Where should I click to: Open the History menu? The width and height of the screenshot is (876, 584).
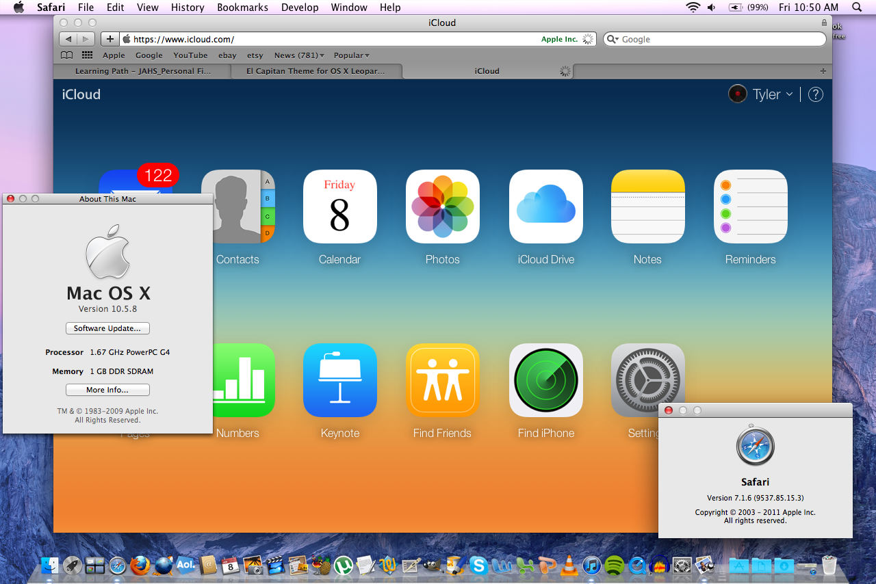click(188, 8)
